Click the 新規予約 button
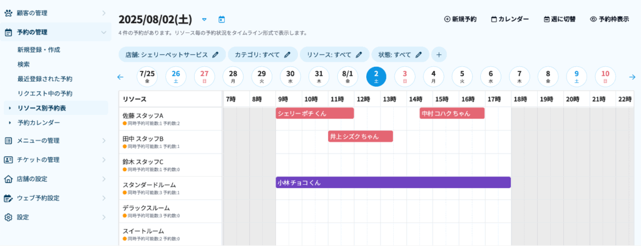The height and width of the screenshot is (246, 641). coord(460,19)
